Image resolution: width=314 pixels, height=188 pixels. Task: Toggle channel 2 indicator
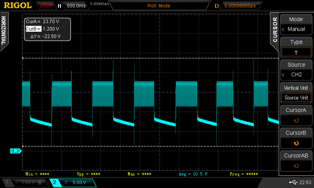(x=54, y=183)
